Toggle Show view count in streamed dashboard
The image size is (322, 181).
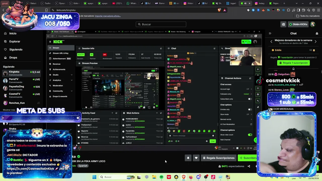point(250,135)
